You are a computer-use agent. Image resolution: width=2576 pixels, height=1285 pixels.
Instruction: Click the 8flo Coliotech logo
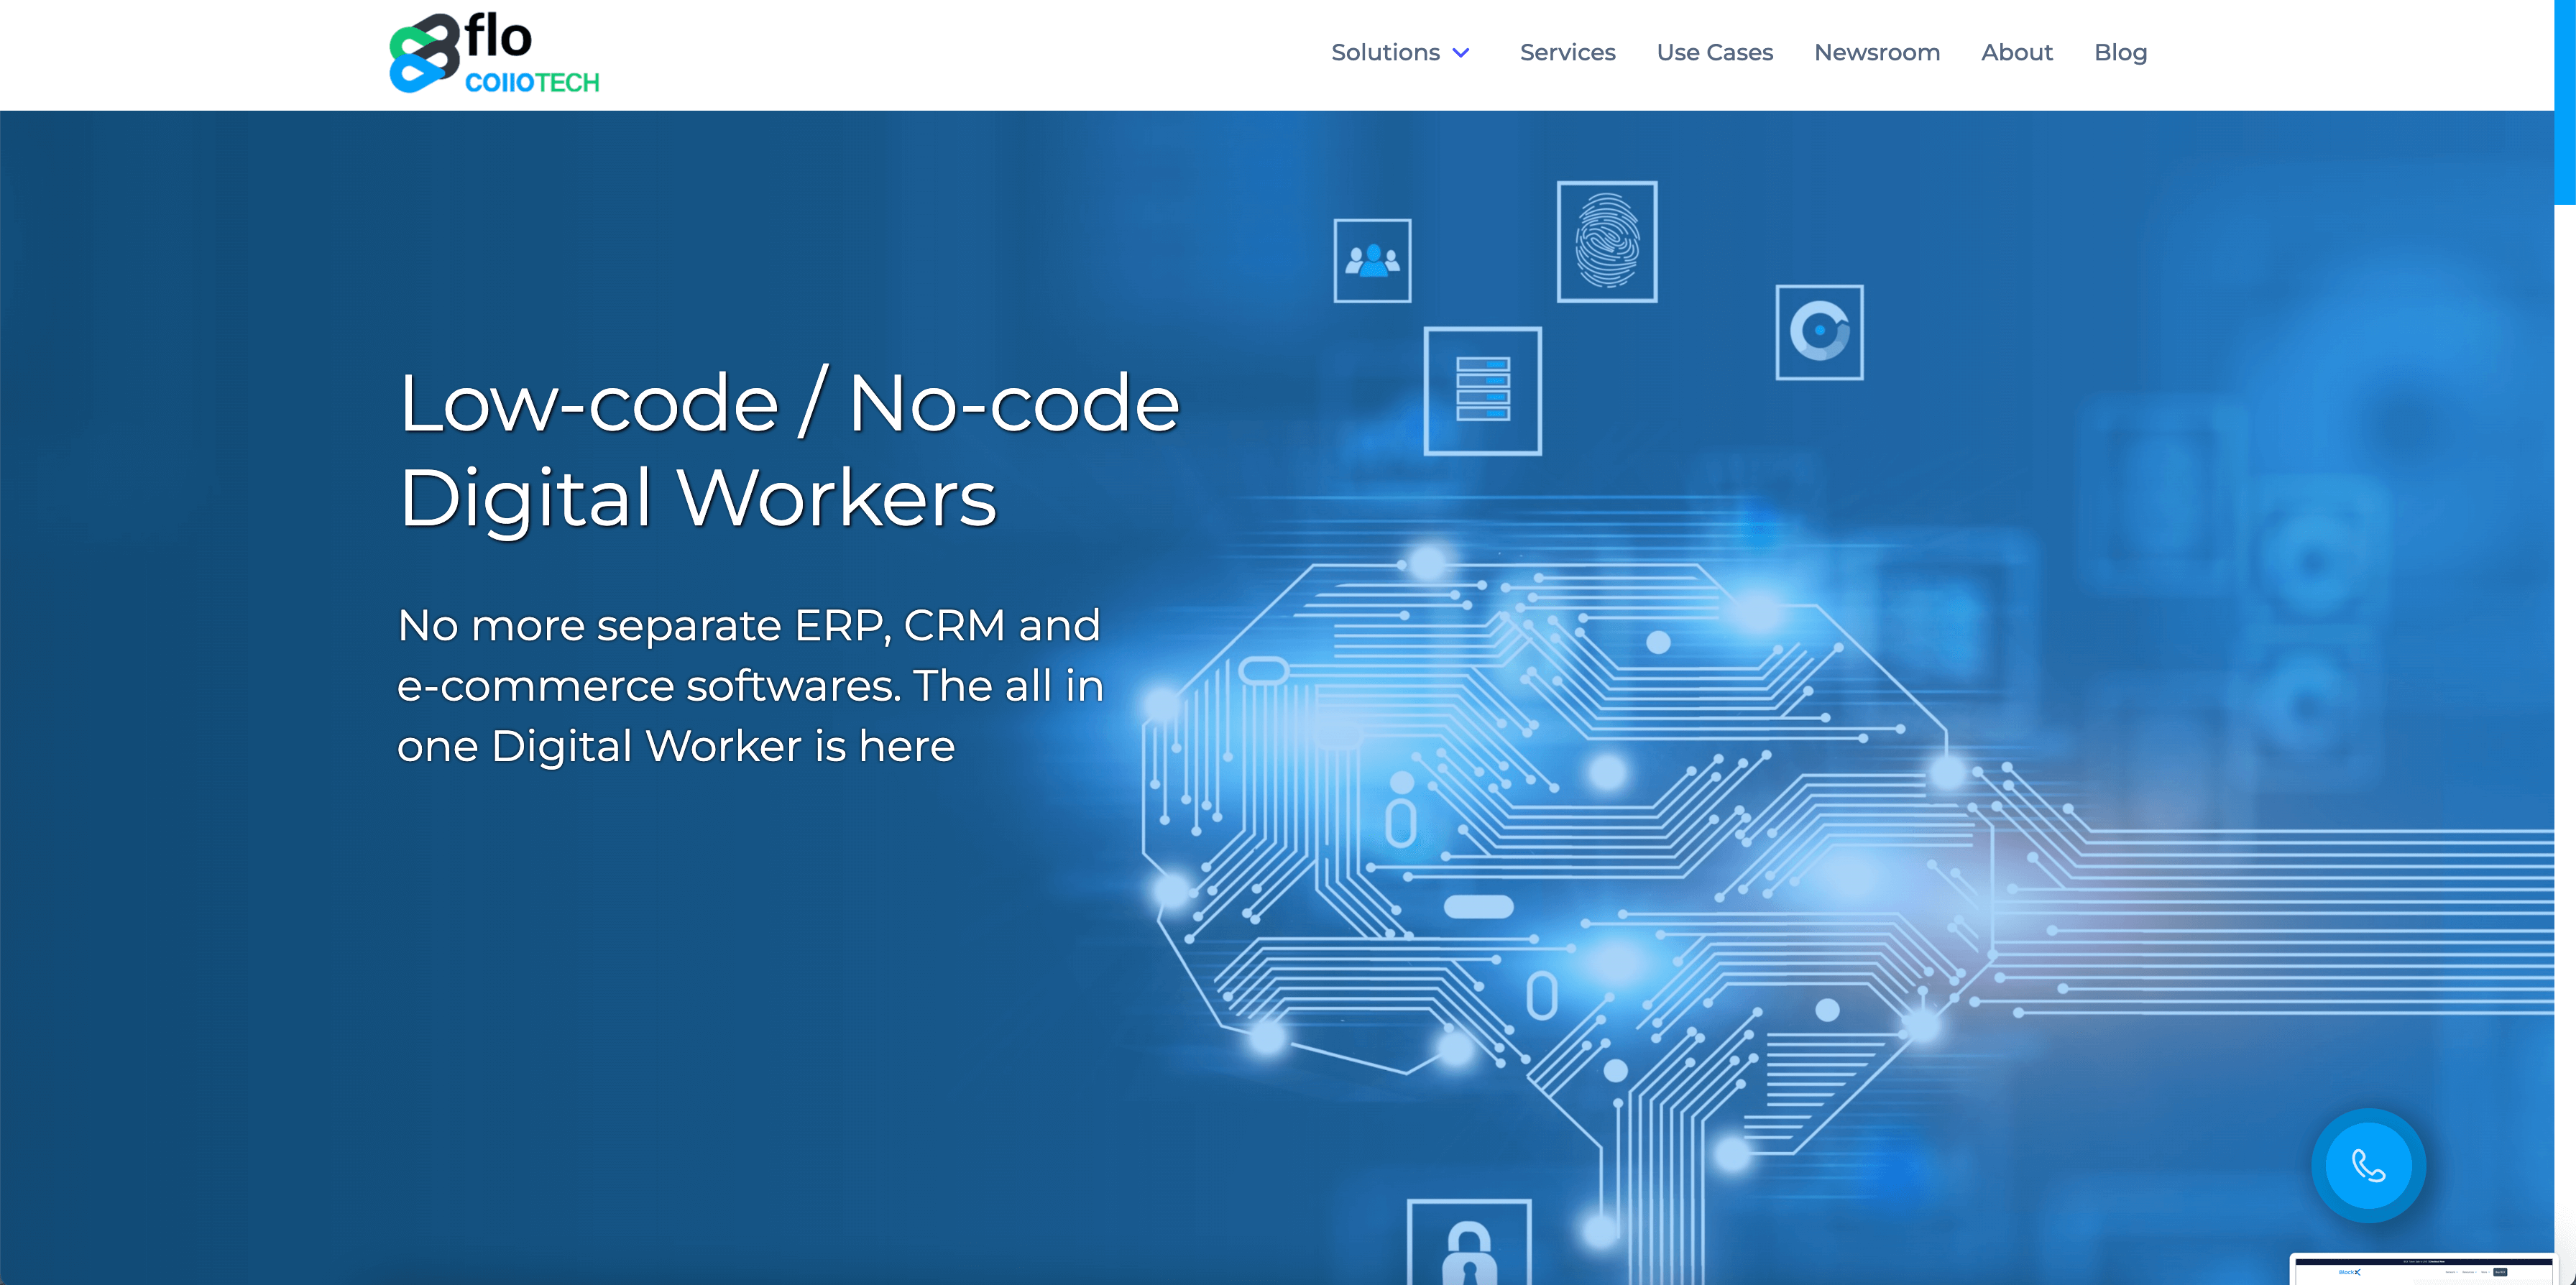tap(494, 53)
